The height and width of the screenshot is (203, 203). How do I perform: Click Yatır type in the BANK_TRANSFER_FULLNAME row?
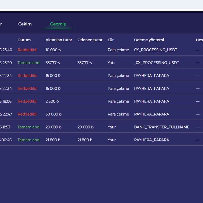(x=112, y=127)
